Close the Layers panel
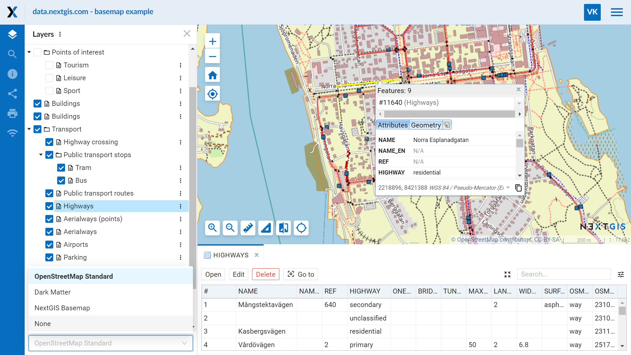Screen dimensions: 631x355 [187, 34]
